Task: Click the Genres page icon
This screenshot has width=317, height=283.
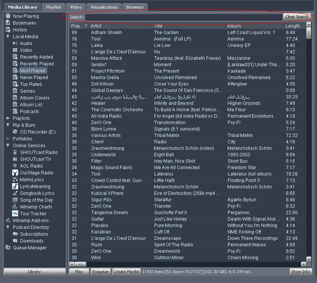Action: [x=15, y=91]
